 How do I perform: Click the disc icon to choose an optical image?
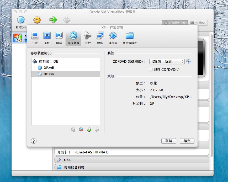coord(188,61)
